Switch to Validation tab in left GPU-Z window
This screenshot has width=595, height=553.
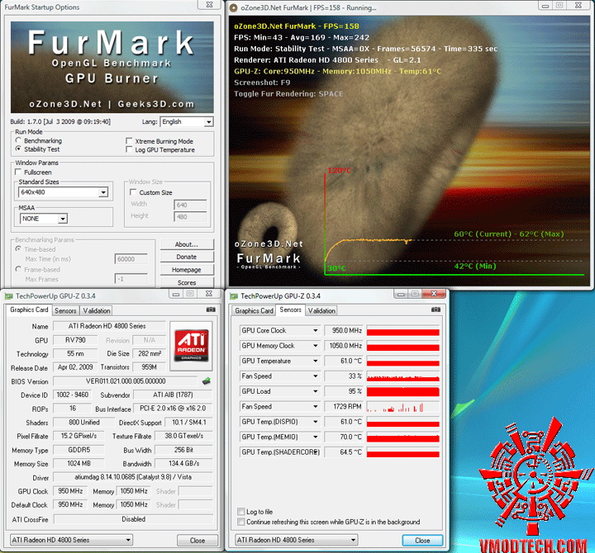97,311
